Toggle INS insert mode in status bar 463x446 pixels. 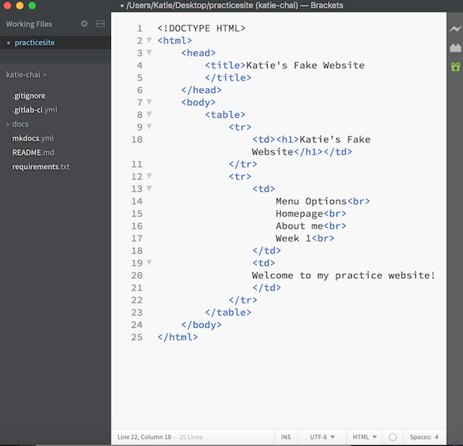click(286, 437)
